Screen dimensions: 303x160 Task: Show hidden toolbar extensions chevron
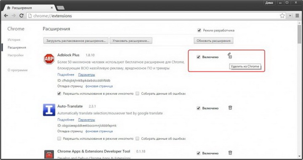pos(290,16)
